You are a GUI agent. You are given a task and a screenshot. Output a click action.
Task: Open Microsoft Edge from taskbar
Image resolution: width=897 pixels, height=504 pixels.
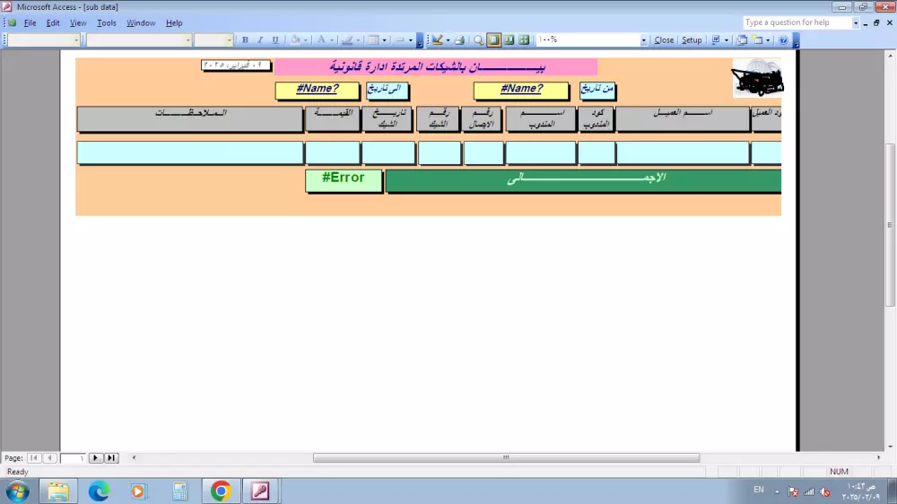tap(99, 491)
